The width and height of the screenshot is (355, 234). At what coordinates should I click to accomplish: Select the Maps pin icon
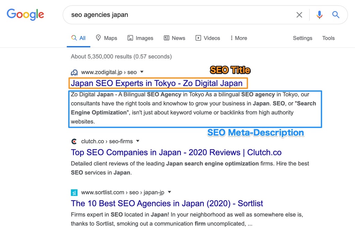pos(98,38)
